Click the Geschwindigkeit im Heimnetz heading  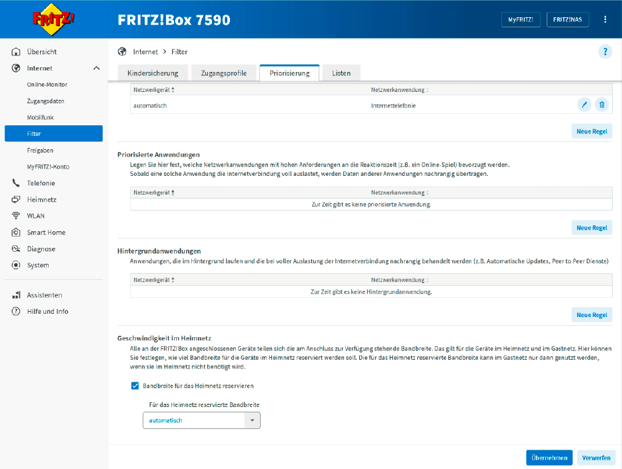164,338
